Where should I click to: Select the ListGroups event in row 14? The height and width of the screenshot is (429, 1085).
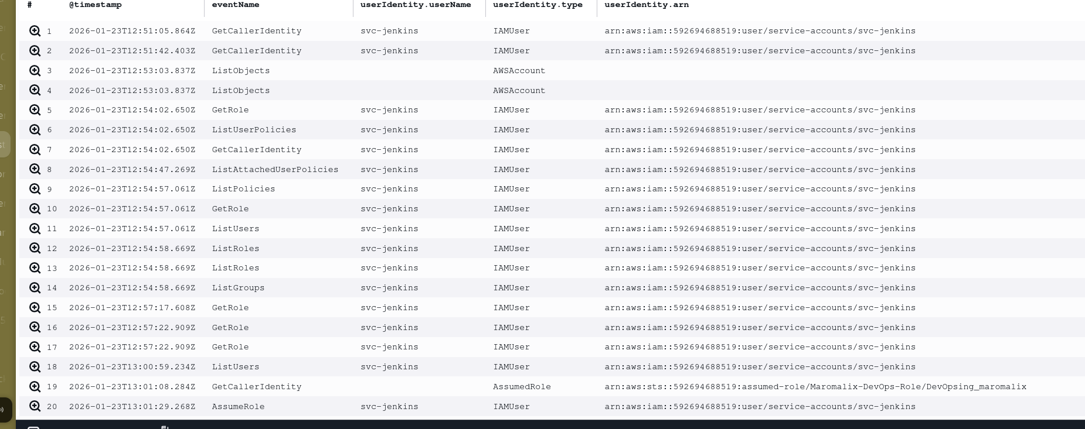238,288
